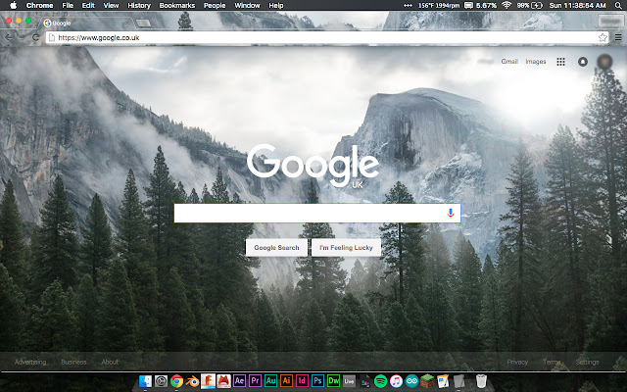The height and width of the screenshot is (392, 627).
Task: Open the History menu
Action: (x=139, y=5)
